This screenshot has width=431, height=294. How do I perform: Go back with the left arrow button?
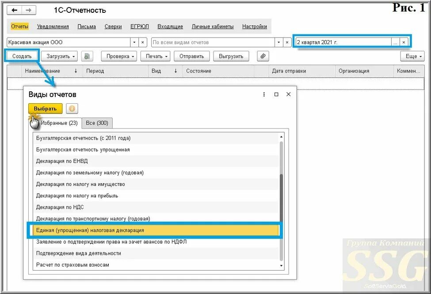point(14,11)
